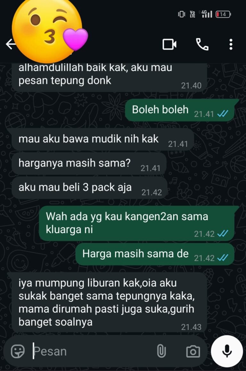Tap the paperclip attachment icon

[x=161, y=351]
